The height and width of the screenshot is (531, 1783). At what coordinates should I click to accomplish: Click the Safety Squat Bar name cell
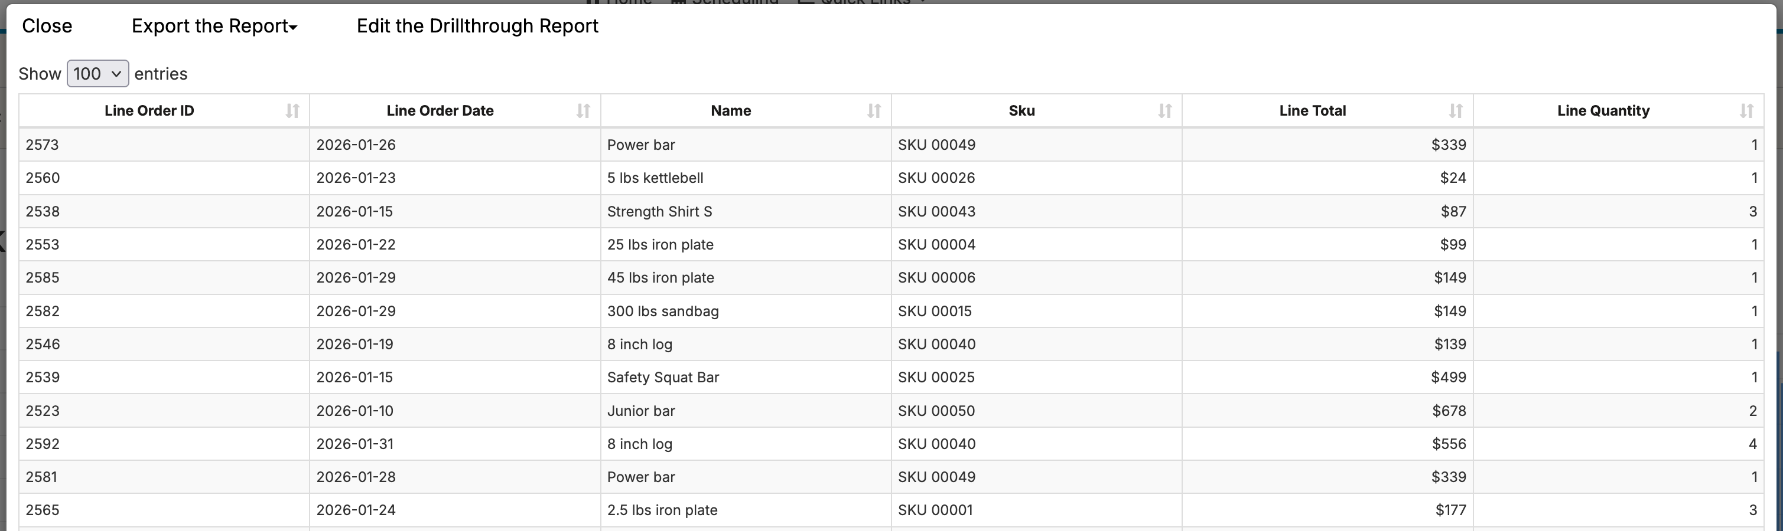click(x=662, y=378)
